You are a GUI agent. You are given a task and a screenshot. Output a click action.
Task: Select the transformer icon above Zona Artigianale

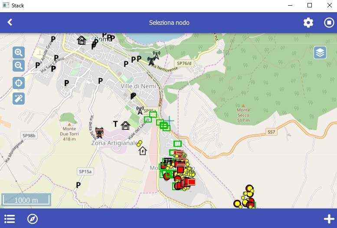point(99,132)
